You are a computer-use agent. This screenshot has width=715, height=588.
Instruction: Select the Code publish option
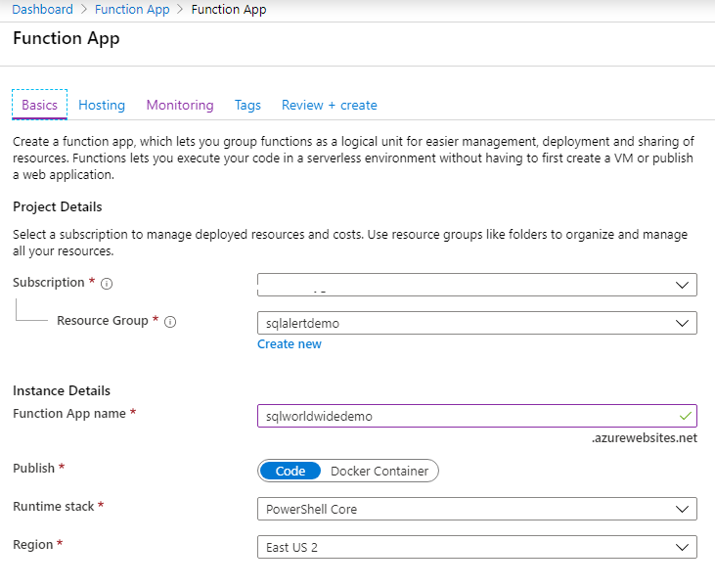click(290, 471)
